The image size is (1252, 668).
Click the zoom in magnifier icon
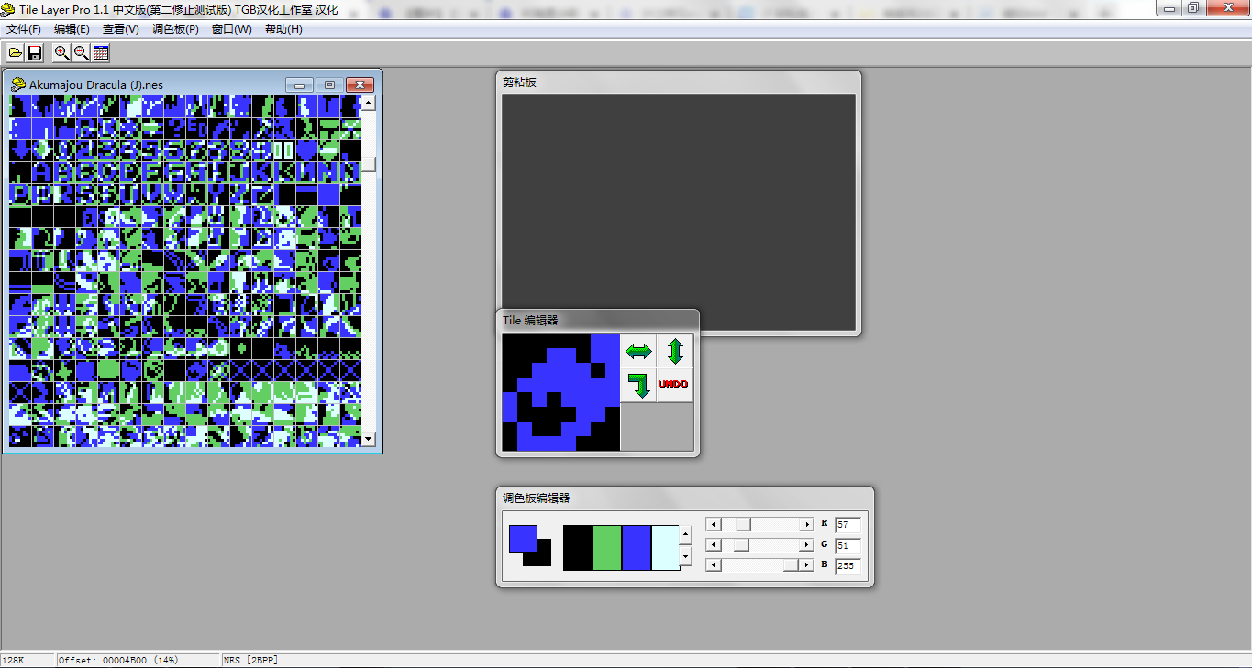point(61,52)
